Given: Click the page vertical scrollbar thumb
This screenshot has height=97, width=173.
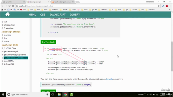Looking at the screenshot, I should coord(172,56).
